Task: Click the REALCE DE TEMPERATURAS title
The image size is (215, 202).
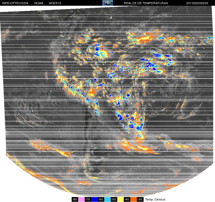Action: coord(146,3)
